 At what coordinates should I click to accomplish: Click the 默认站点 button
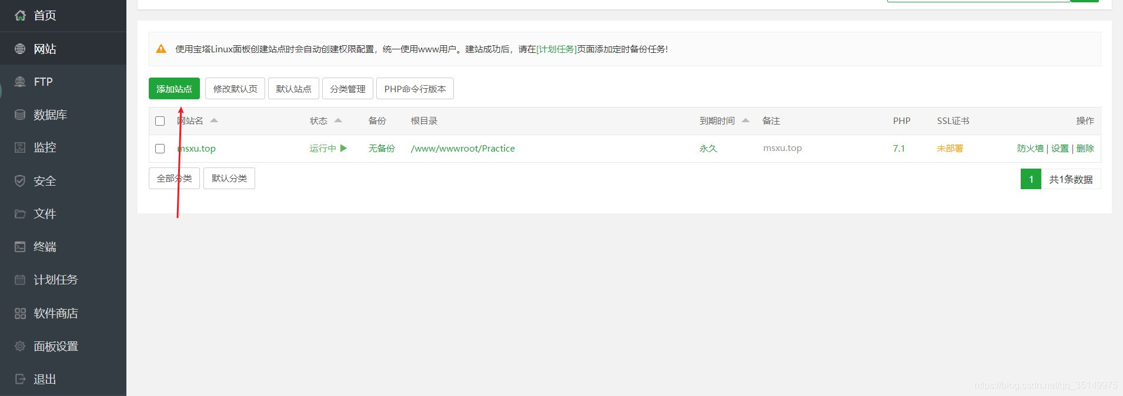293,89
